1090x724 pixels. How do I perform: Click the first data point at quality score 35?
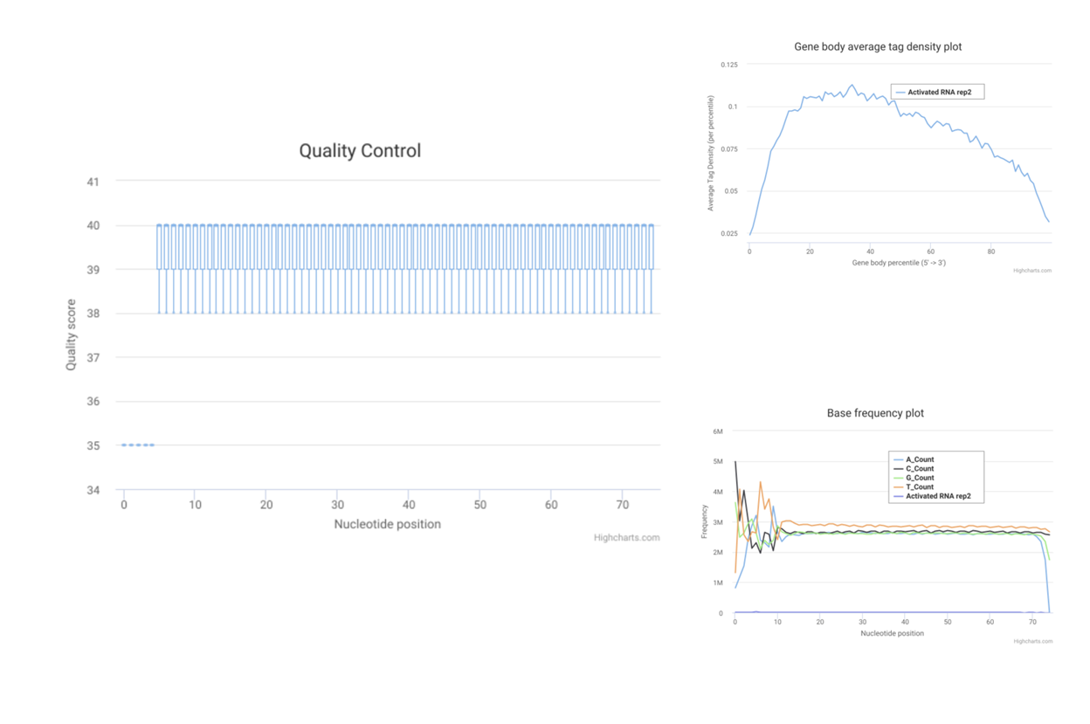(124, 445)
